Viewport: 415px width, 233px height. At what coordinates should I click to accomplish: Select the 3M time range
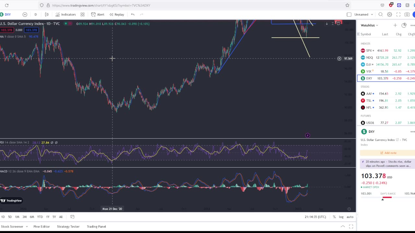pyautogui.click(x=24, y=217)
